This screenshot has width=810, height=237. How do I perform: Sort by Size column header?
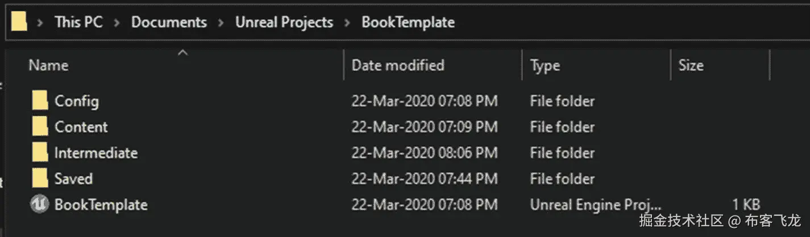[691, 66]
